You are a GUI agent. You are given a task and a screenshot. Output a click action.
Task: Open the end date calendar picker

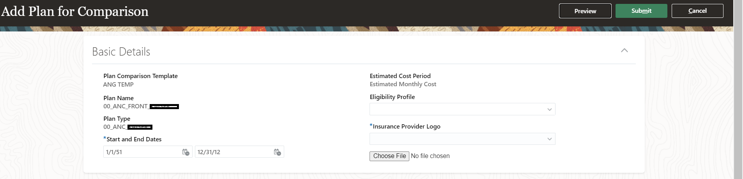(277, 152)
